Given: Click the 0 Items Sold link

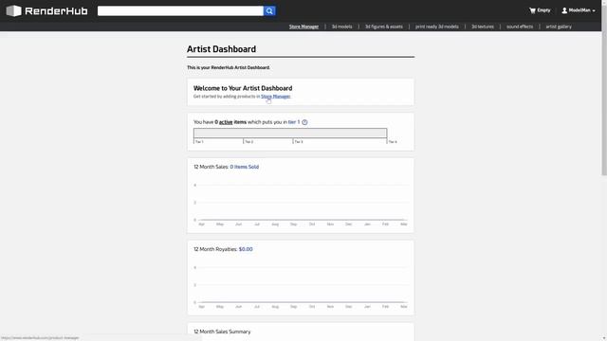Looking at the screenshot, I should (x=245, y=167).
